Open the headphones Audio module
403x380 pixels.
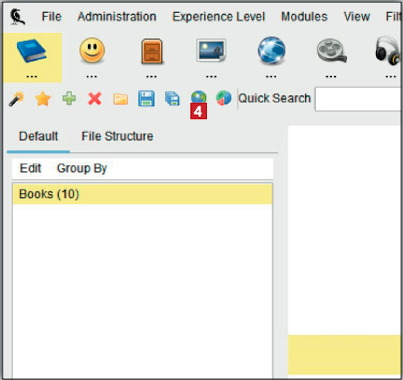tap(387, 51)
